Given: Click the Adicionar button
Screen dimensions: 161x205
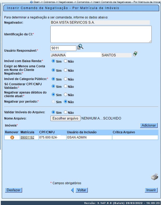Looking at the screenshot, I should pos(149,125).
